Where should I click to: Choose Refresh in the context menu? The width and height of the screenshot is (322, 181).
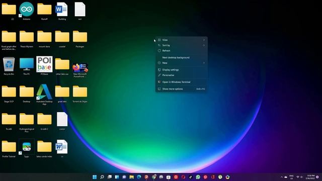[x=181, y=51]
